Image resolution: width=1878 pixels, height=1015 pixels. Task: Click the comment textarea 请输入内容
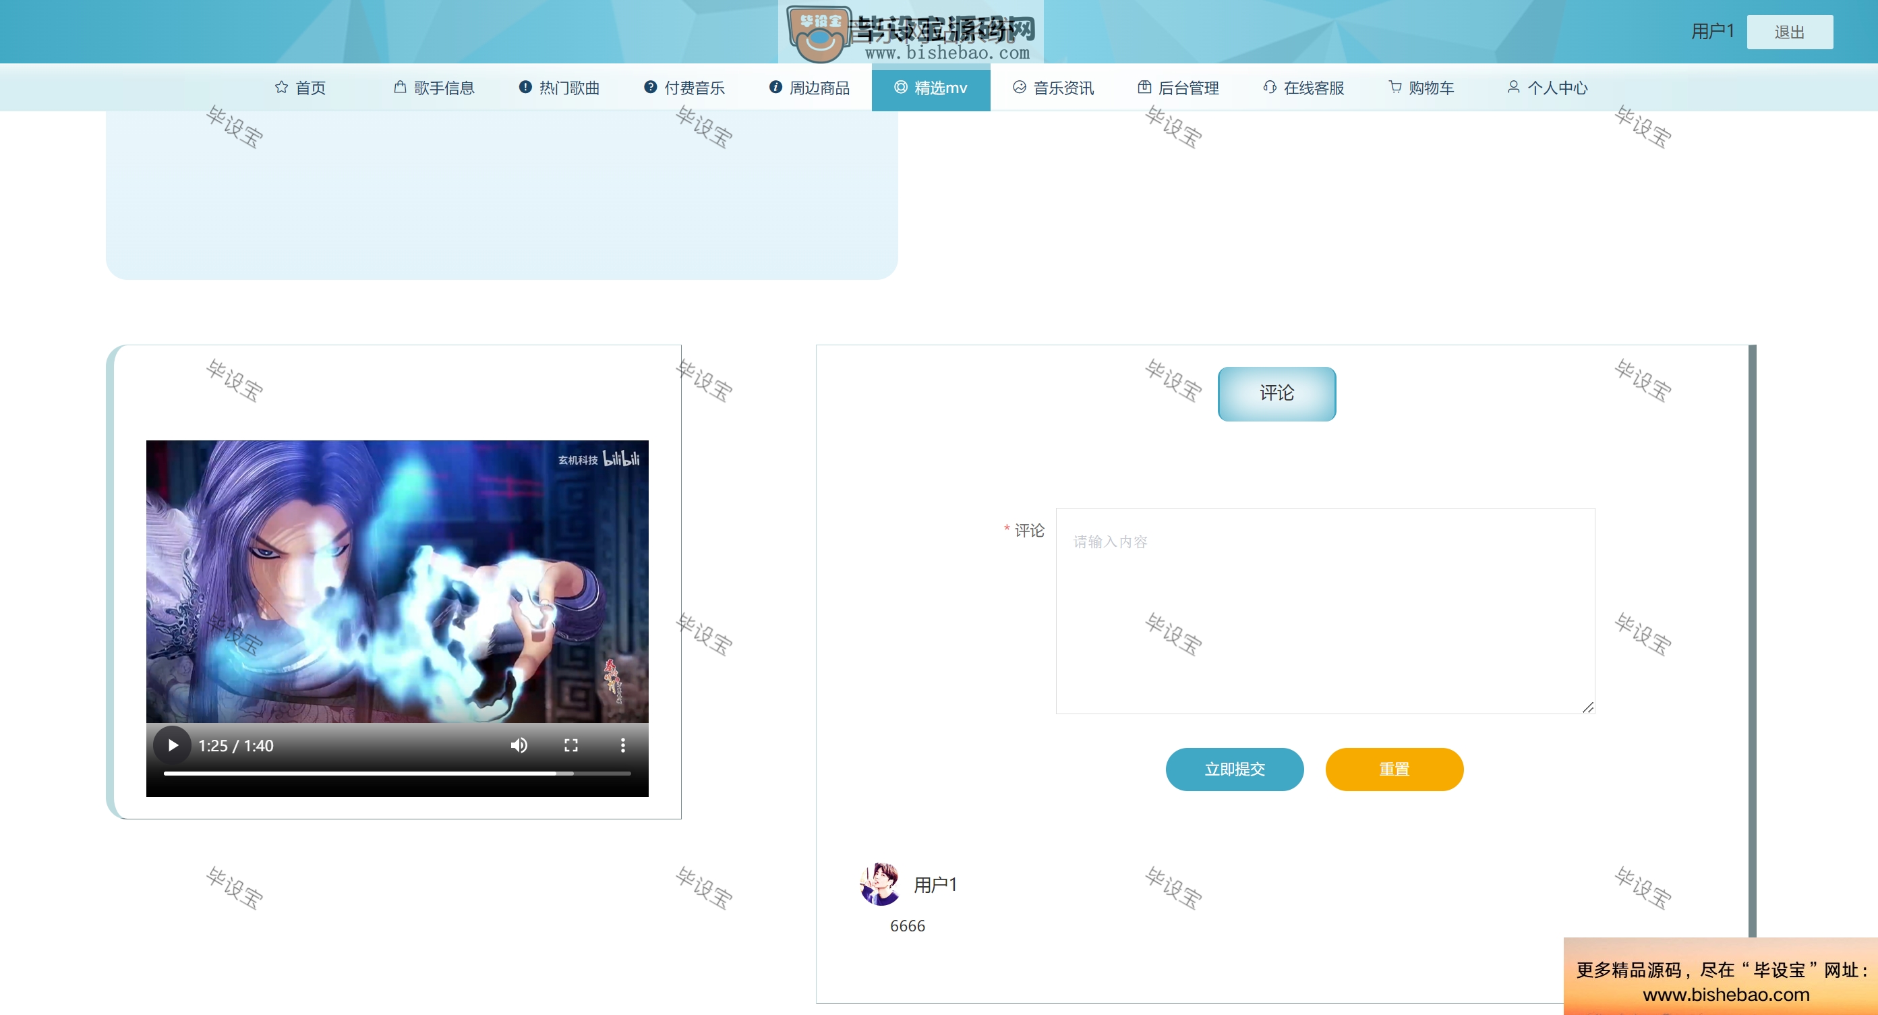(x=1324, y=611)
